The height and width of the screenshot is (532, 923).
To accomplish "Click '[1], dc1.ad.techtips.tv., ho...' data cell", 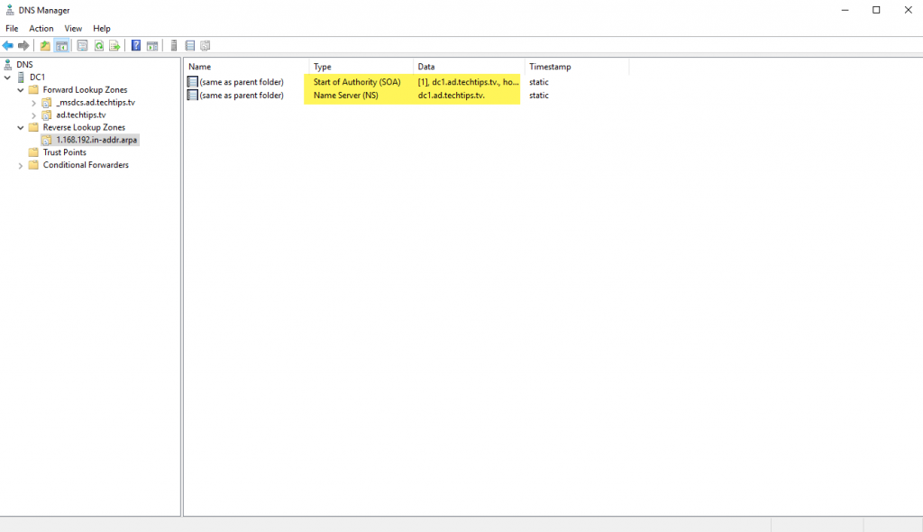I will point(468,82).
